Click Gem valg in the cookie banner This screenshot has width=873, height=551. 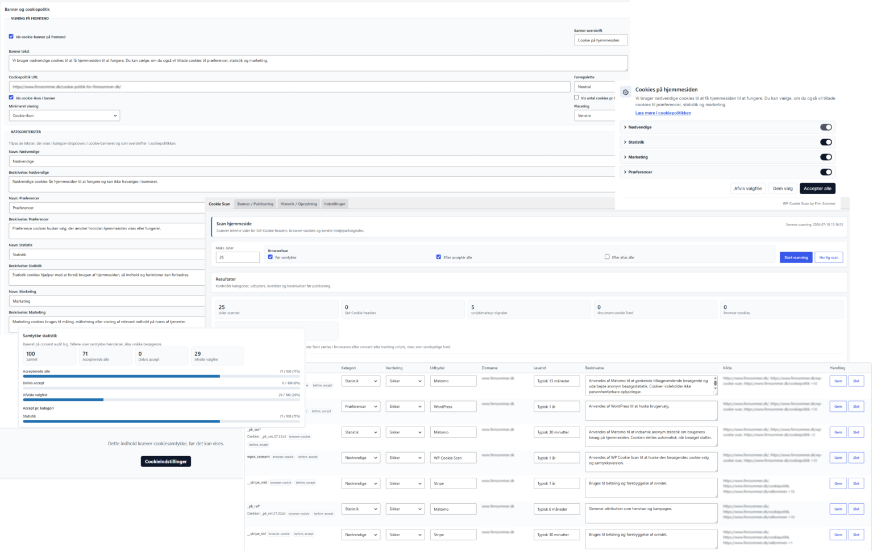(783, 189)
